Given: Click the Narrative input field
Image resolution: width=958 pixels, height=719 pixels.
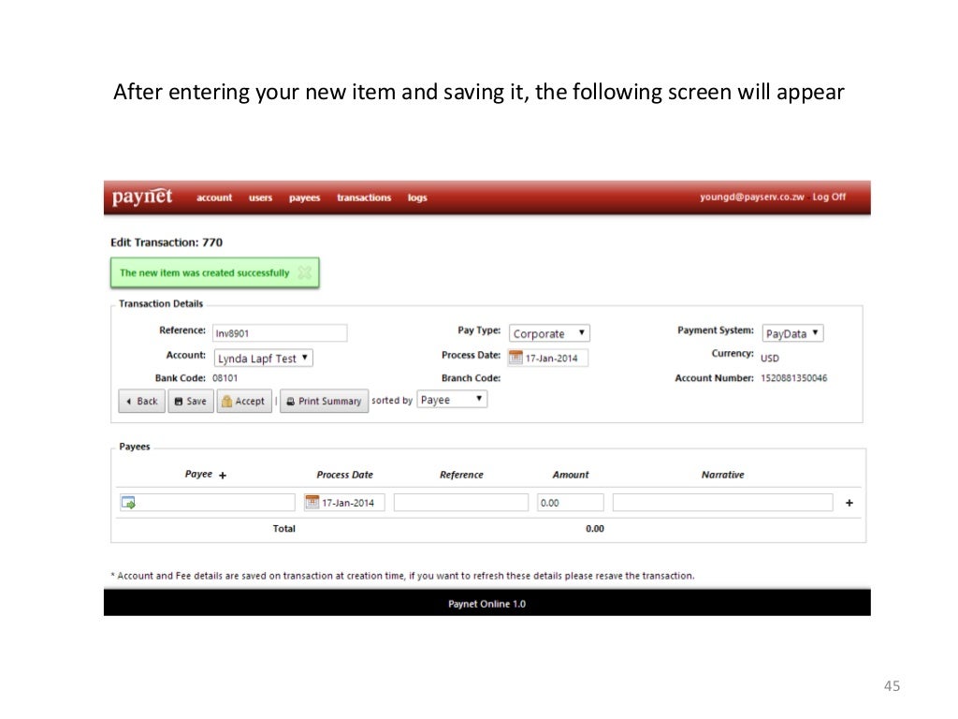Looking at the screenshot, I should point(723,503).
